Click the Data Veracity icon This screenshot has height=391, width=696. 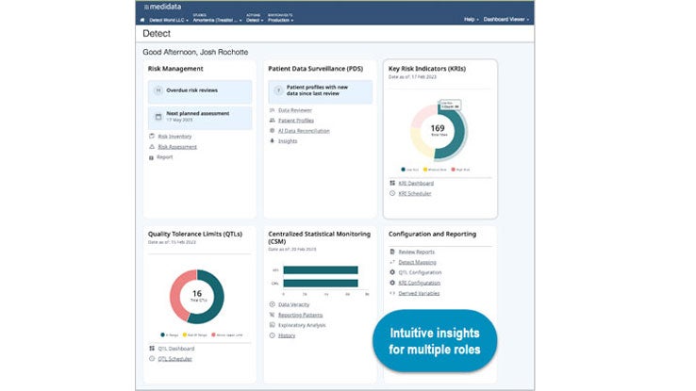(x=273, y=304)
